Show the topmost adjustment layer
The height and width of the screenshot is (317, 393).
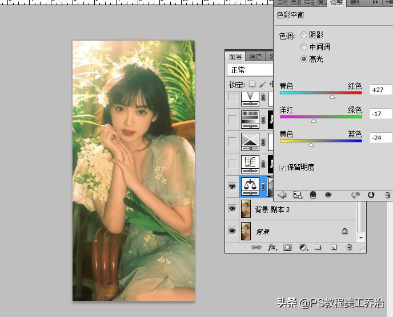click(232, 97)
